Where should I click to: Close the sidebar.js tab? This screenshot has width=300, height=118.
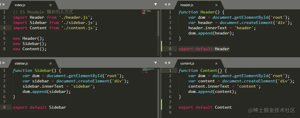[50, 63]
